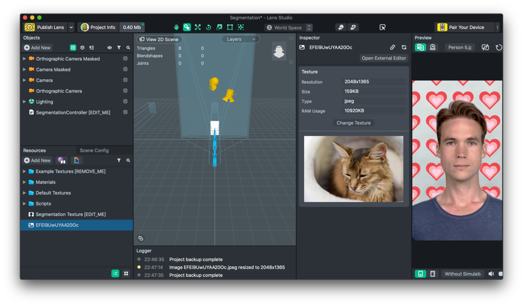Screen dimensions: 523x306
Task: Click the Snapchat ghost icon in scene view
Action: [279, 51]
